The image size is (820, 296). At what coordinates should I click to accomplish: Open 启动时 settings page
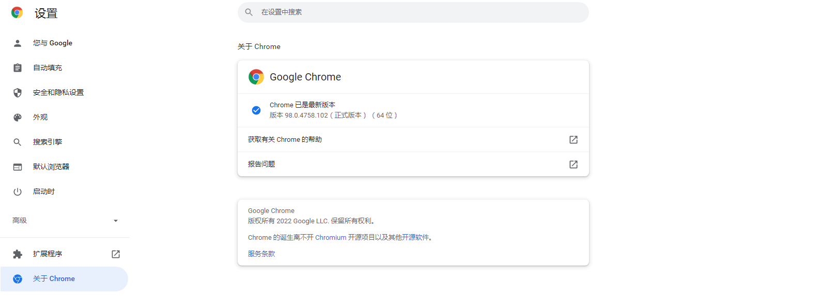[64, 192]
